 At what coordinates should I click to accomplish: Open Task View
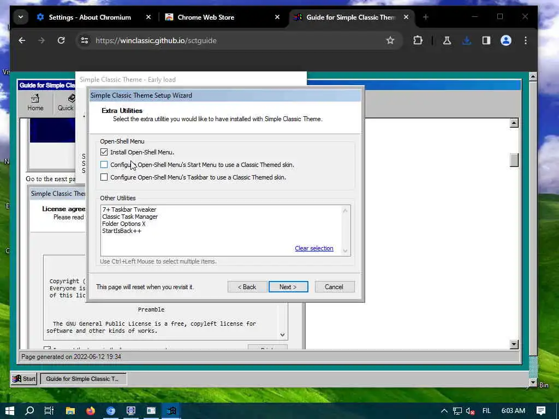point(49,411)
